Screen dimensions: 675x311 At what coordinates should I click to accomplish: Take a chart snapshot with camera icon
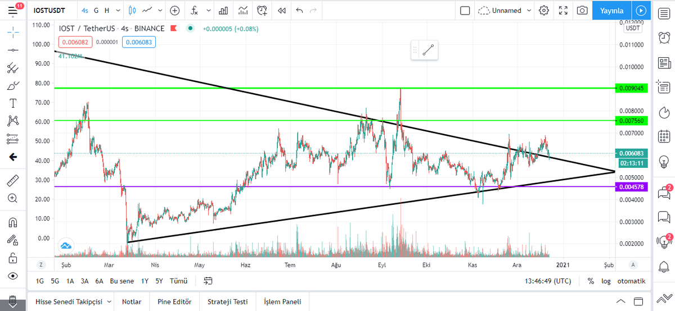click(582, 10)
